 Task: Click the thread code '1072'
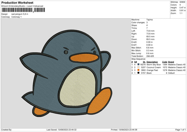point(165,67)
